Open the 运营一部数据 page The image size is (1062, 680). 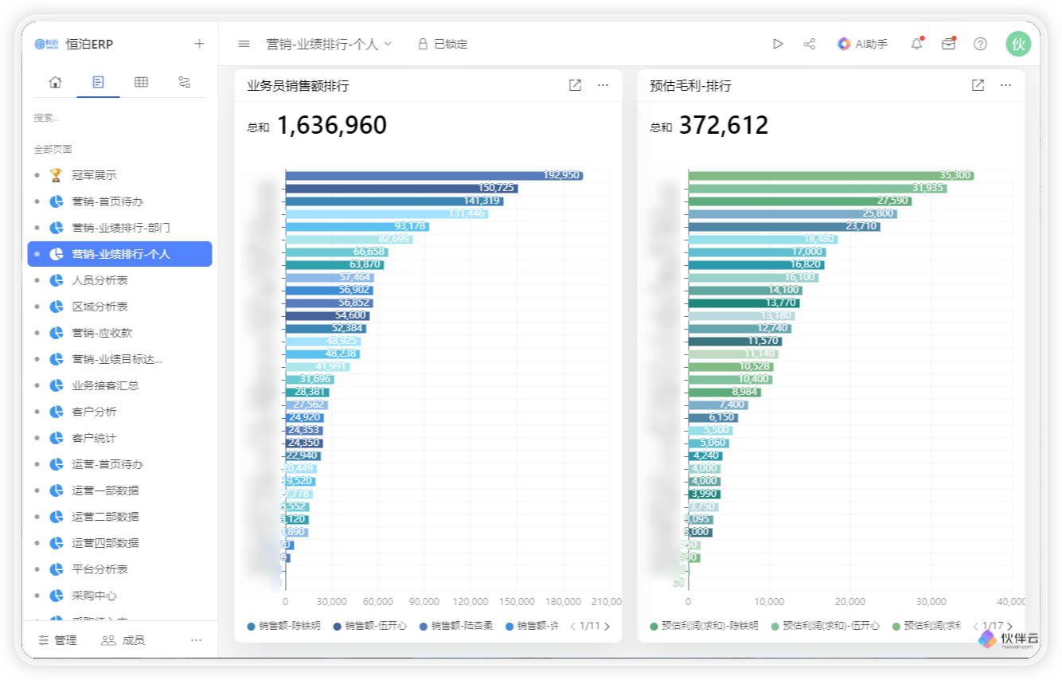(x=119, y=490)
